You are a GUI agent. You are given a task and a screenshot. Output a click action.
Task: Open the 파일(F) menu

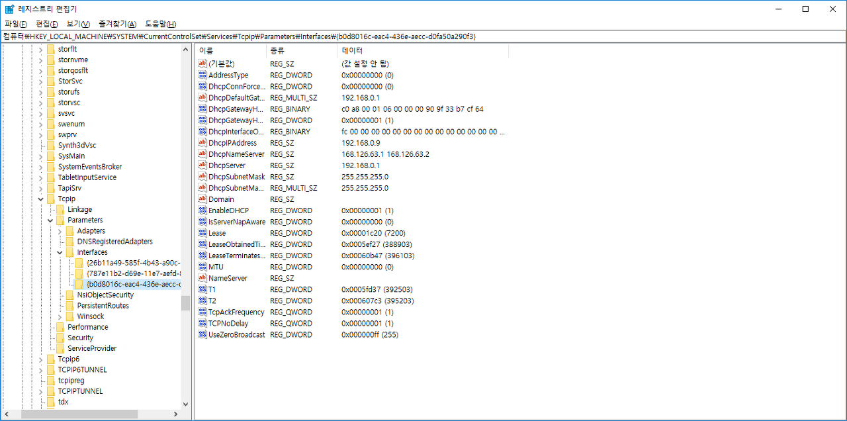click(16, 24)
